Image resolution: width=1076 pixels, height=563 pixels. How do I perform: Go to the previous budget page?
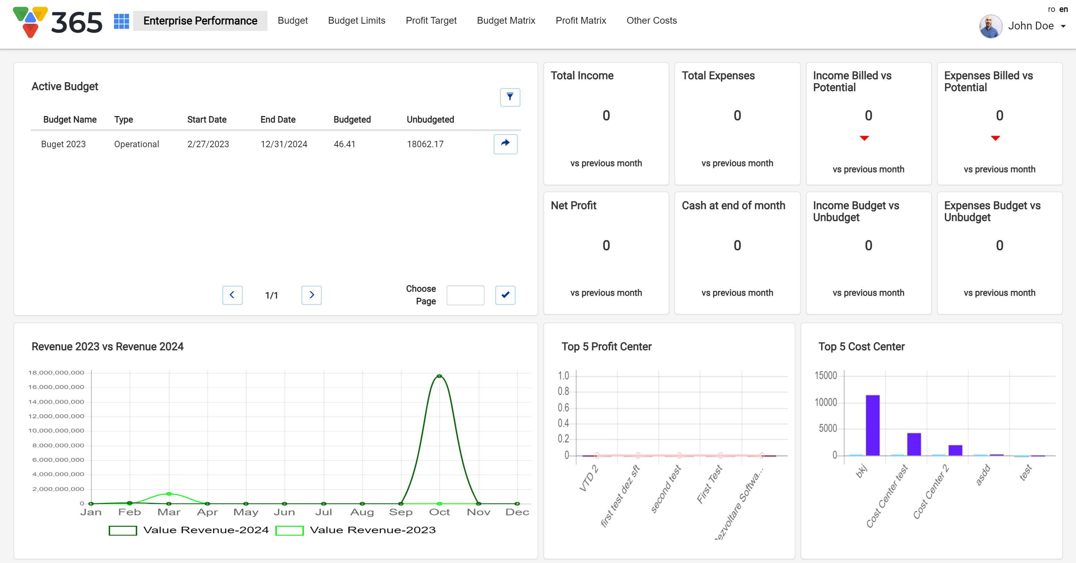click(x=232, y=295)
